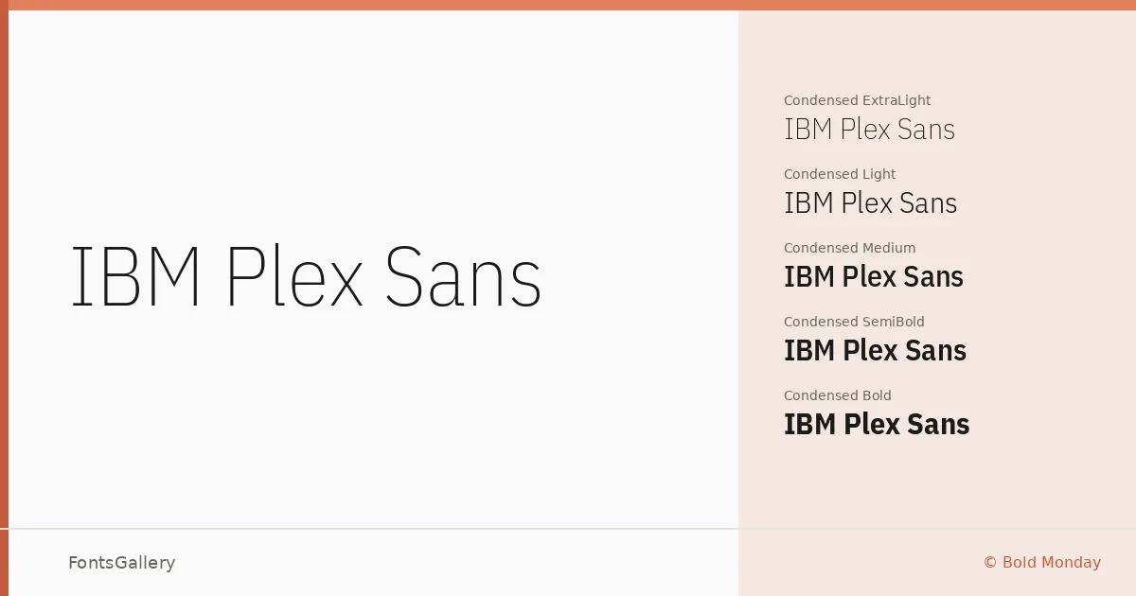Select the Condensed Bold label

838,395
